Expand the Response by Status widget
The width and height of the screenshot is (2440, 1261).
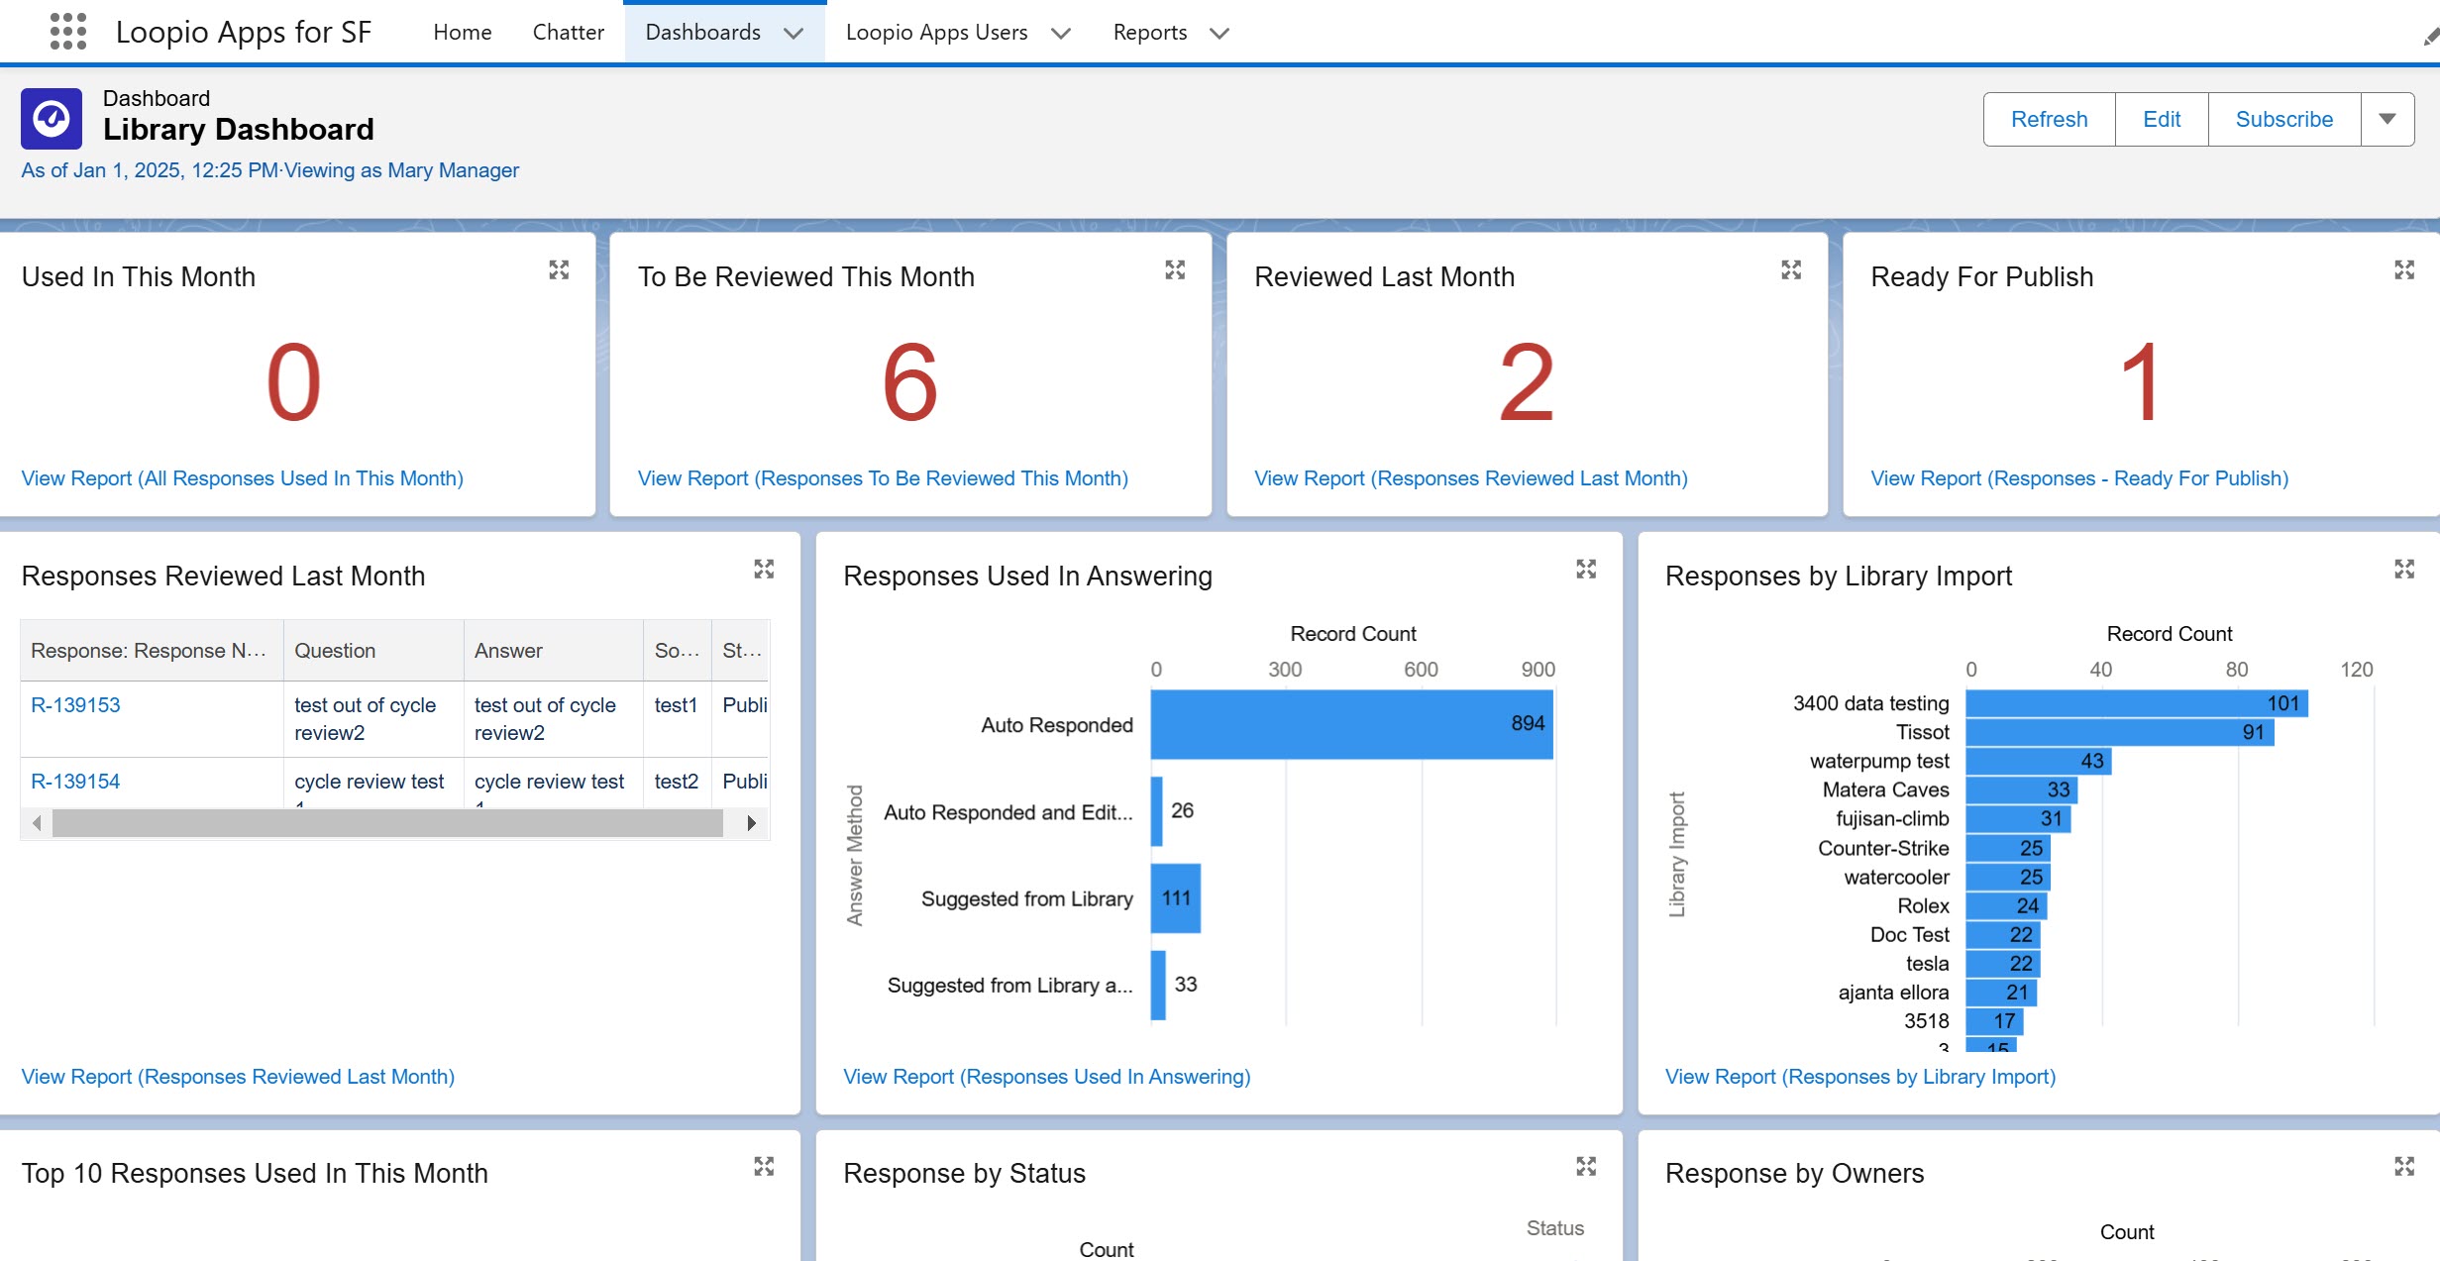click(x=1586, y=1166)
